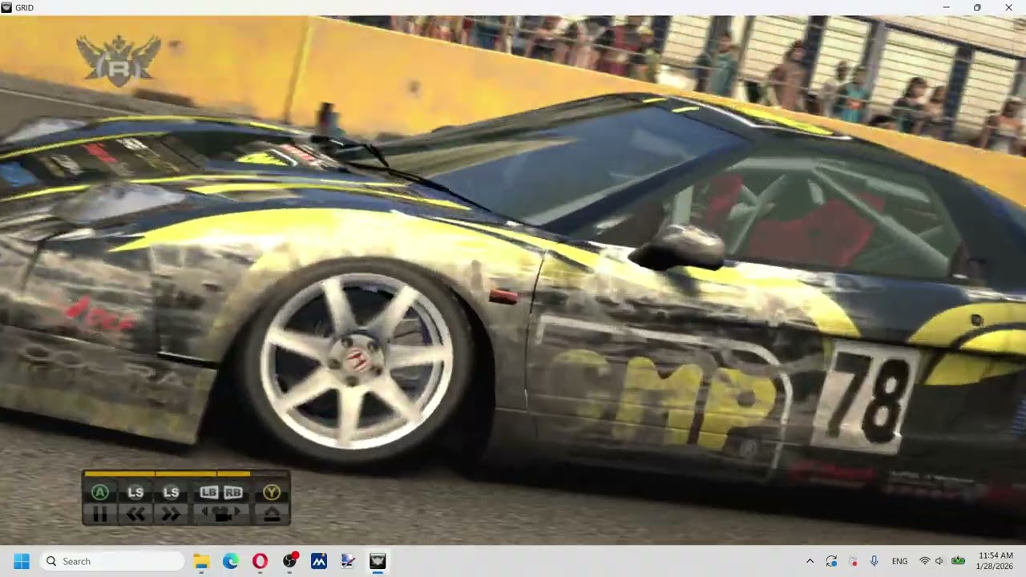Image resolution: width=1026 pixels, height=577 pixels.
Task: Click the LB bumper prompt icon
Action: [x=209, y=492]
